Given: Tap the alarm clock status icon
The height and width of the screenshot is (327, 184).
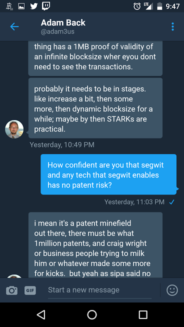Looking at the screenshot, I should point(137,6).
